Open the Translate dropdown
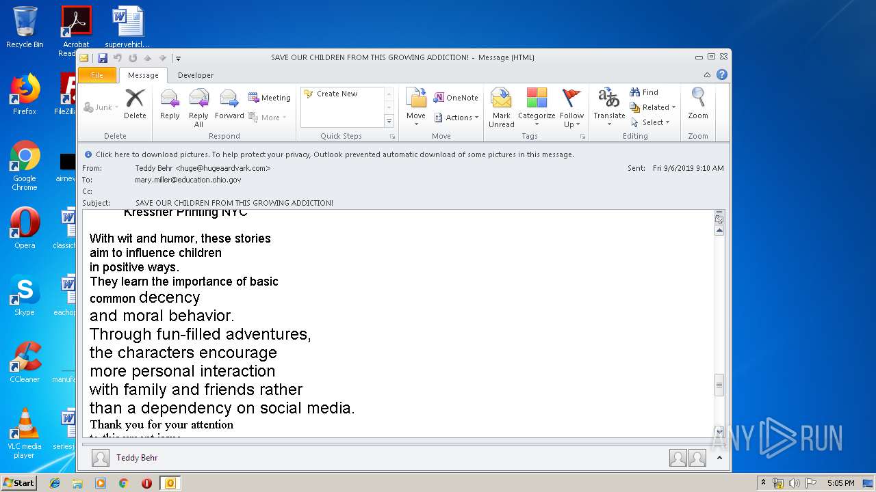Image resolution: width=876 pixels, height=492 pixels. [x=609, y=108]
